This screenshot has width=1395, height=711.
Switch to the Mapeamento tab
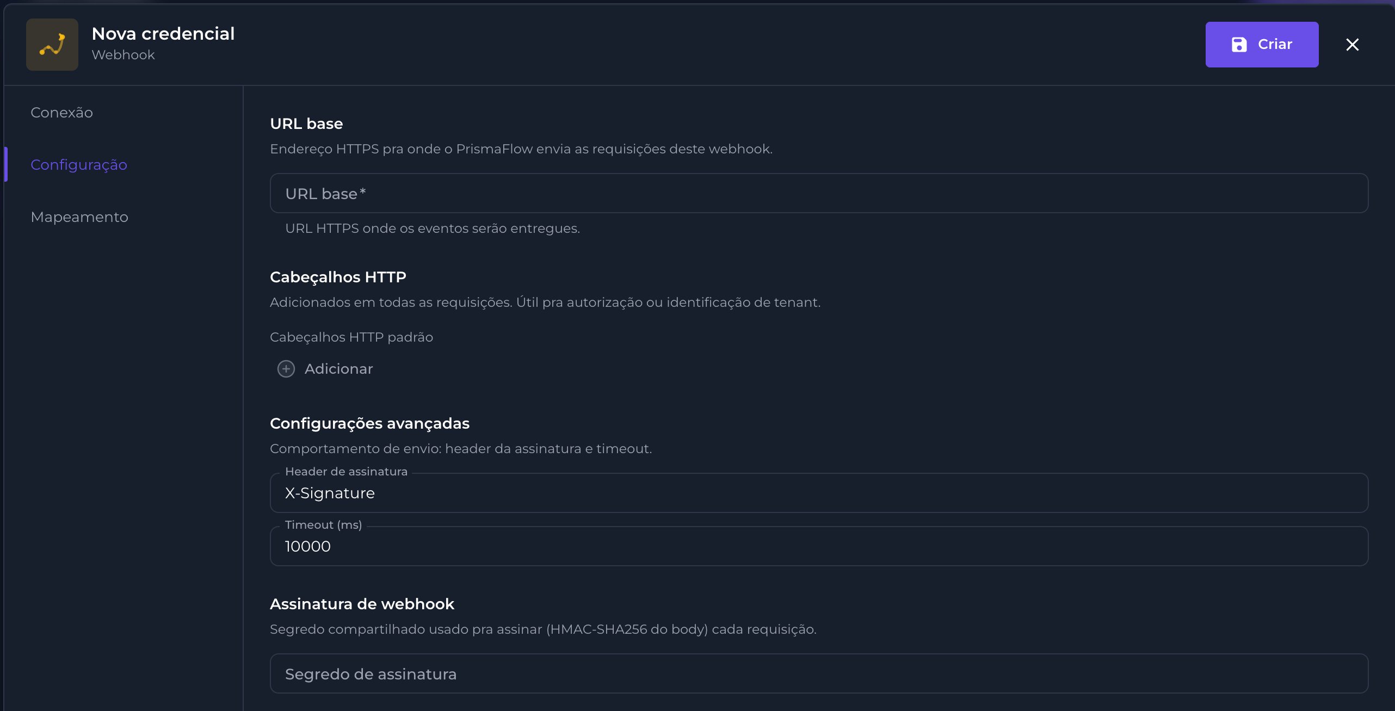79,217
